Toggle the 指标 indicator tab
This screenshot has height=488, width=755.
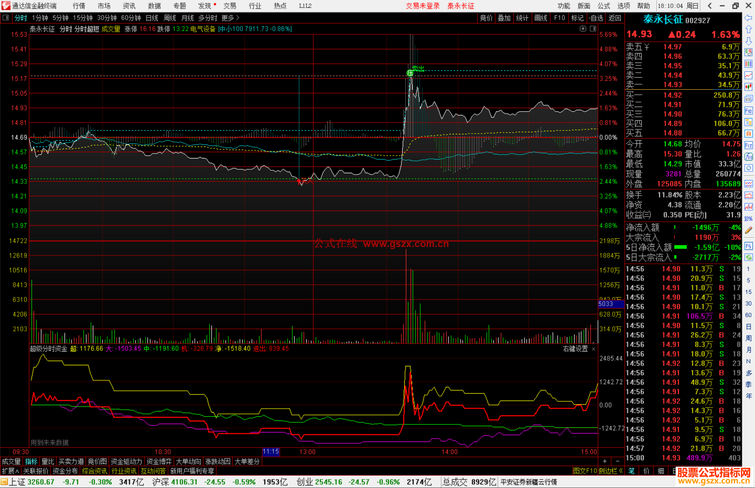coord(31,461)
